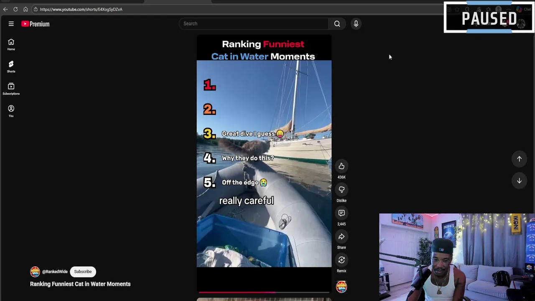Screen dimensions: 535x301
Task: Go to previous Short with up arrow
Action: [519, 159]
